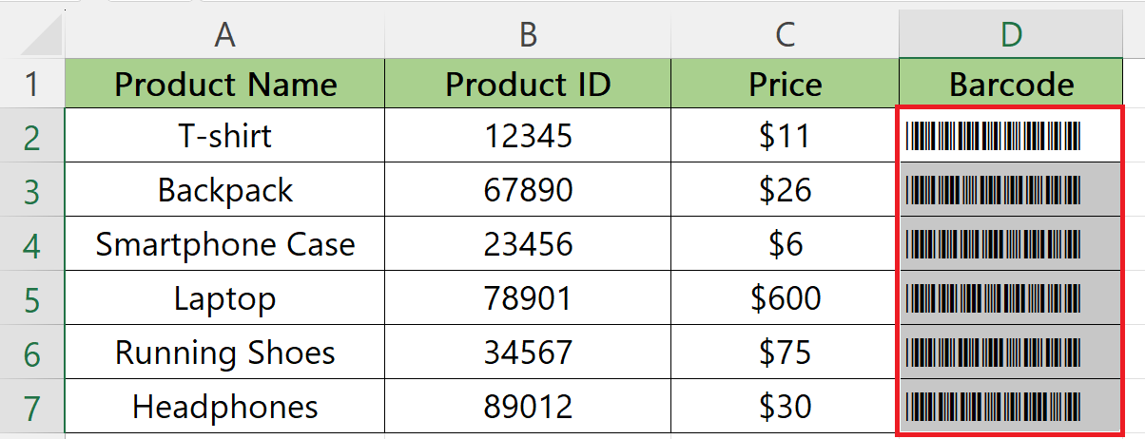The image size is (1145, 439).
Task: Select the cell containing 67890
Action: pos(528,189)
